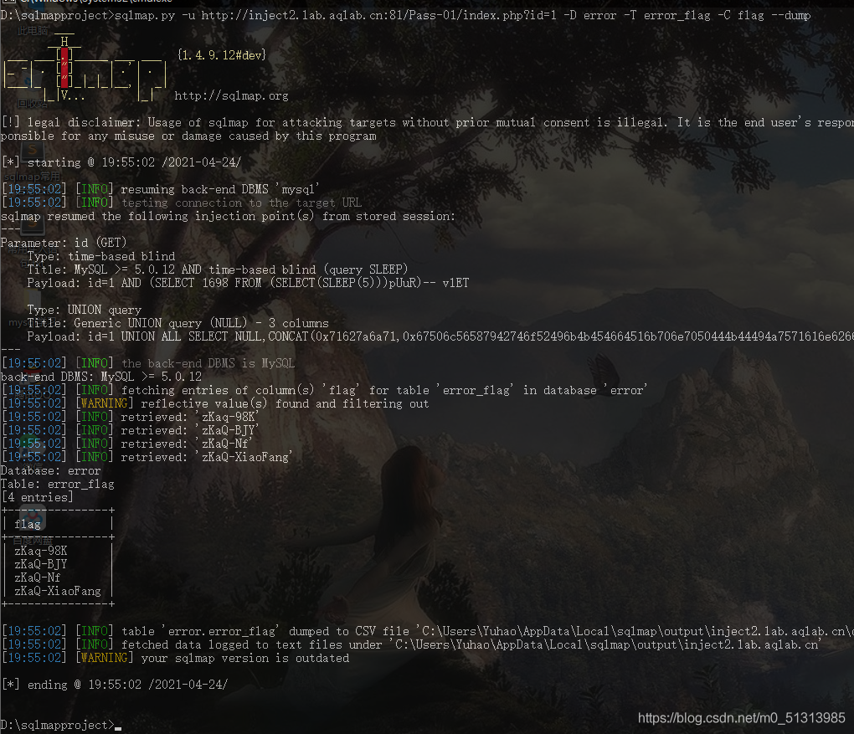
Task: Click the retrieved 'zKaQ-XiaoFang' log line
Action: [147, 457]
